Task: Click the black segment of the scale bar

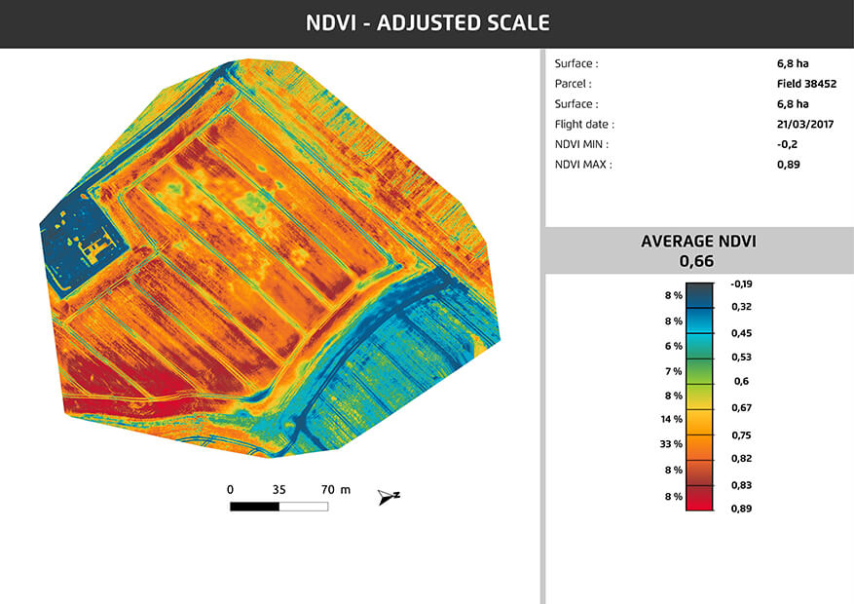Action: pyautogui.click(x=254, y=507)
